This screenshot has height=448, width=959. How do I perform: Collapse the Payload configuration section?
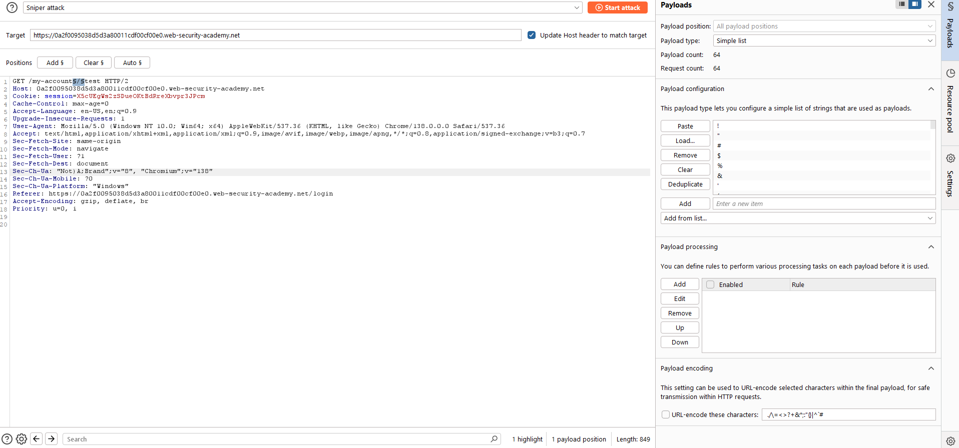931,89
